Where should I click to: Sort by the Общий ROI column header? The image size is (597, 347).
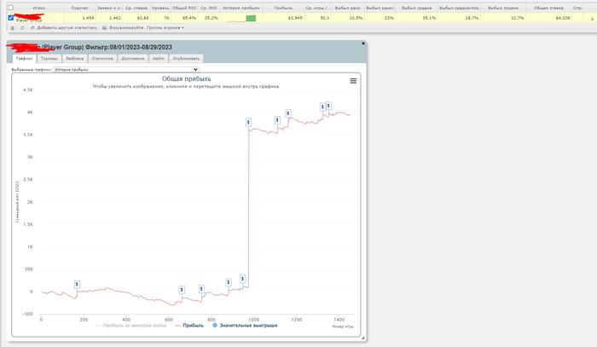[x=185, y=7]
